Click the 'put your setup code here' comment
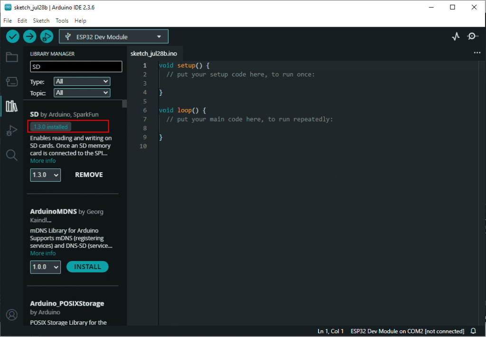The height and width of the screenshot is (337, 486). tap(241, 75)
